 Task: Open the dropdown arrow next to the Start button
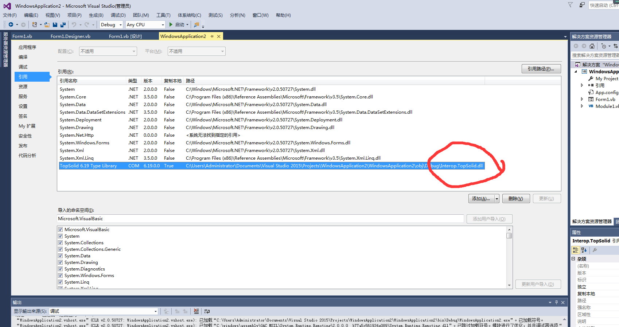(187, 24)
